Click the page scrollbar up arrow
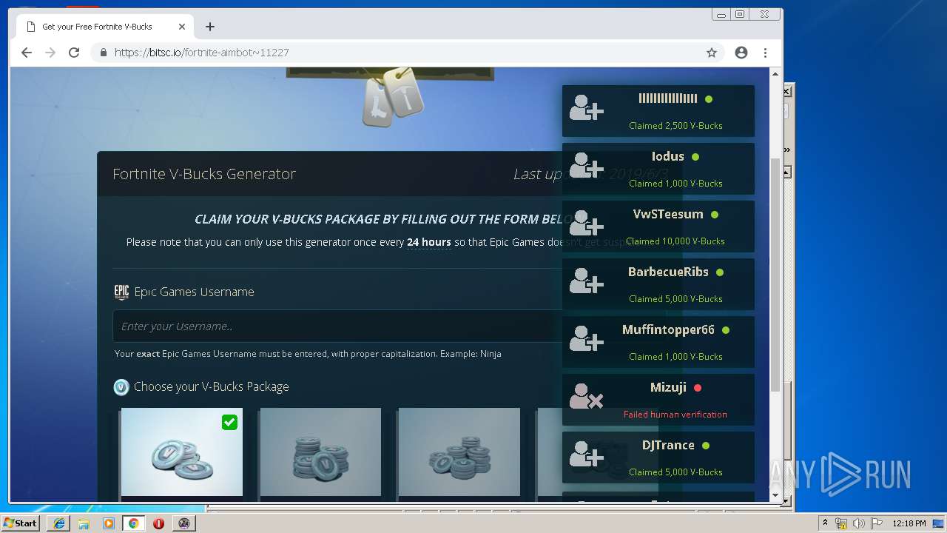 (775, 74)
